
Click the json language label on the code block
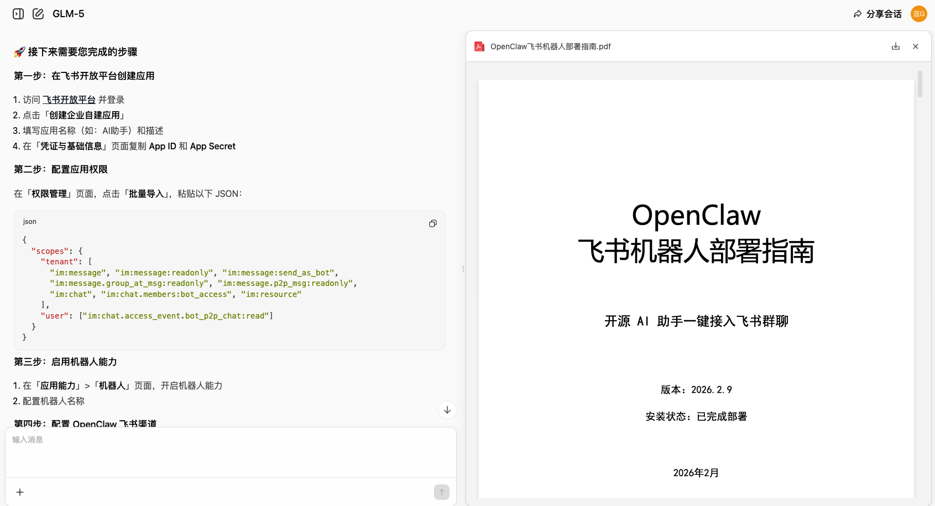[x=29, y=221]
